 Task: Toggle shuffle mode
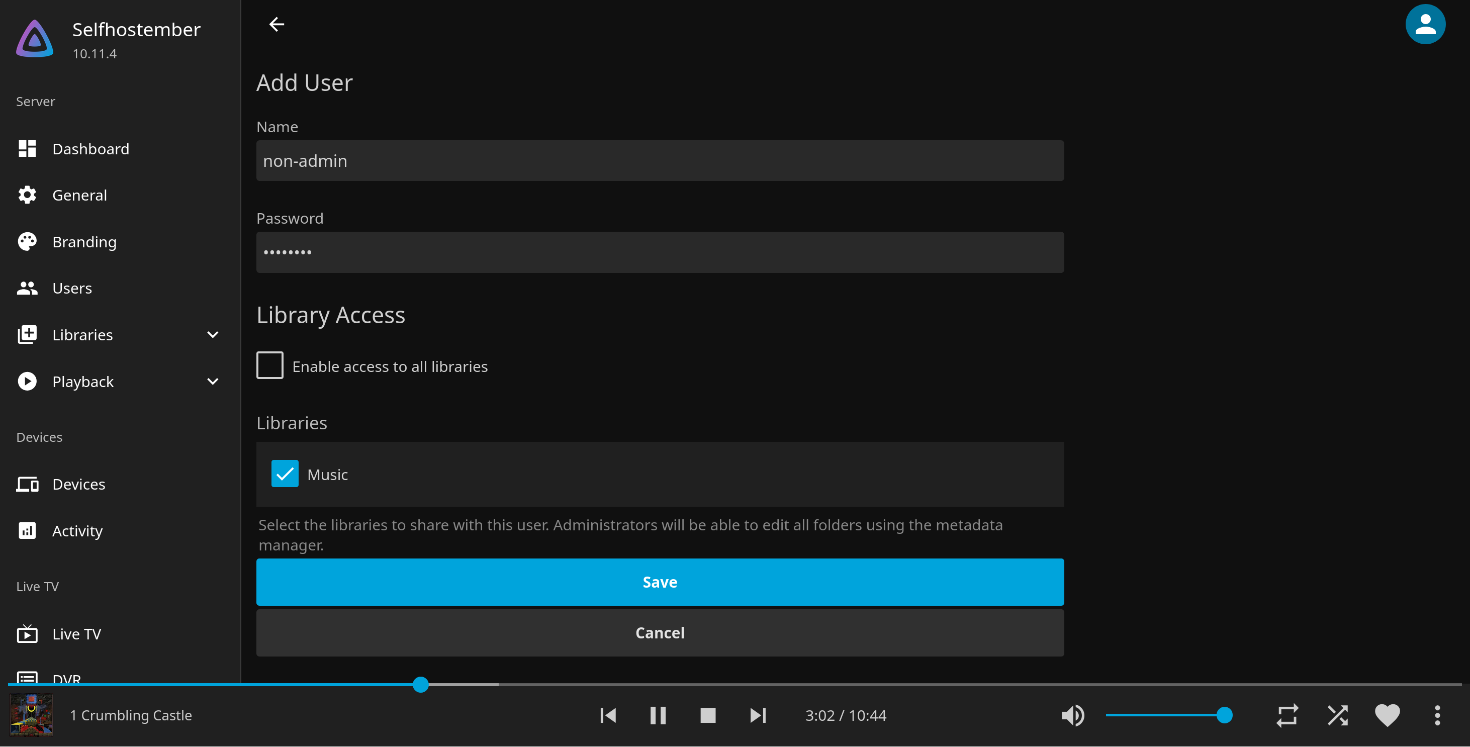coord(1337,715)
